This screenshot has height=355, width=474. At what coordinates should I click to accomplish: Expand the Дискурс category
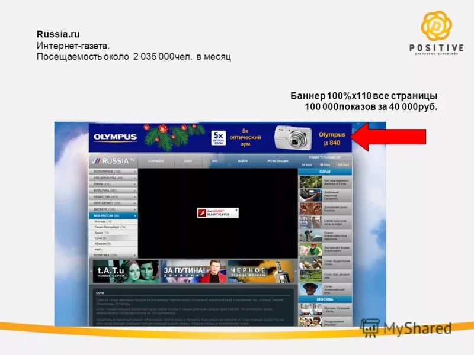click(113, 209)
